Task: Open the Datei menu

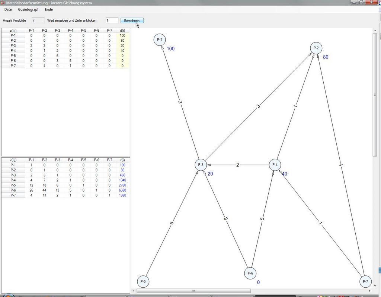Action: 9,9
